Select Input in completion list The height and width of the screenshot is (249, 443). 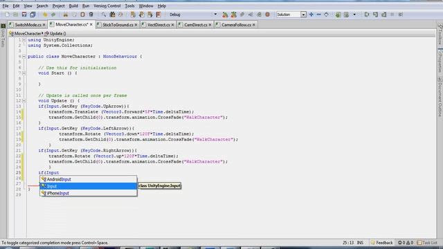(89, 186)
